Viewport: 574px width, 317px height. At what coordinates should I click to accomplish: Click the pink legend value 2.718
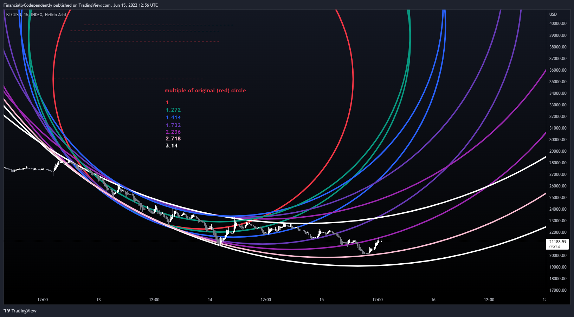pyautogui.click(x=173, y=139)
